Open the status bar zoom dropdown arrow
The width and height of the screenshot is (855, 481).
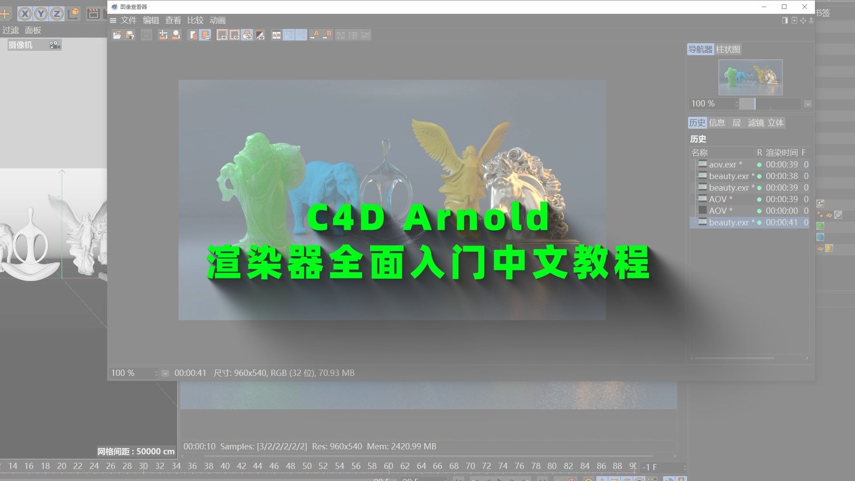click(165, 373)
